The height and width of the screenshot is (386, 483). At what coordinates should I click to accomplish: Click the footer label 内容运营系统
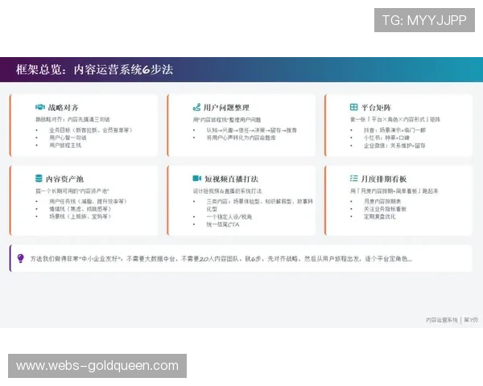442,320
